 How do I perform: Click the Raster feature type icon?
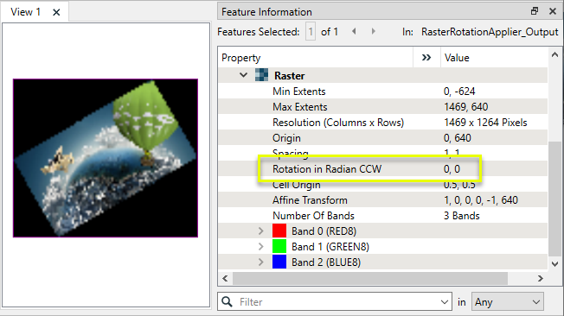coord(261,75)
